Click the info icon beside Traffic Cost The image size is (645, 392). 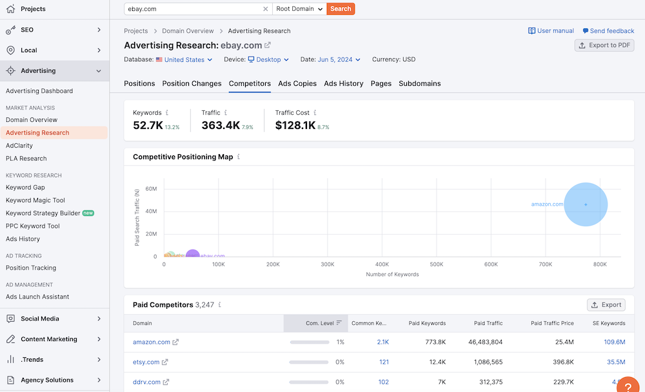pos(315,112)
